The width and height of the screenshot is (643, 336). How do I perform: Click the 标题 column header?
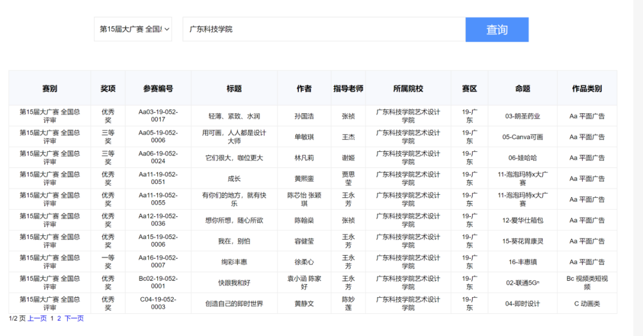click(x=234, y=88)
